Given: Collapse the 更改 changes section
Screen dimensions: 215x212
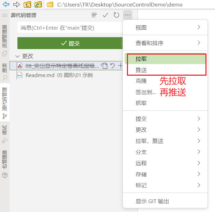Looking at the screenshot, I should pos(18,56).
